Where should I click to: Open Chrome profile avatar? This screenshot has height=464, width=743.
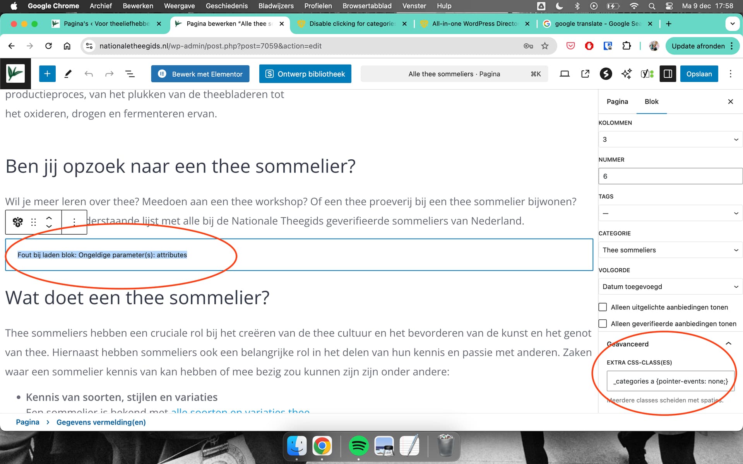click(654, 46)
